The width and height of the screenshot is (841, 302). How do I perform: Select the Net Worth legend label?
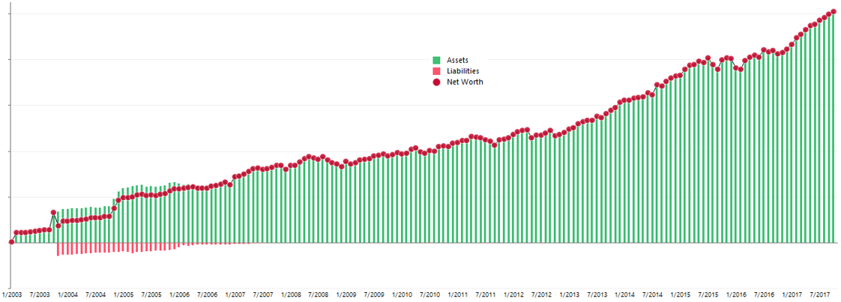point(465,82)
